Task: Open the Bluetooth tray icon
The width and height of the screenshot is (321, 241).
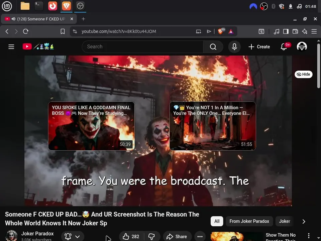Action: coord(273,6)
